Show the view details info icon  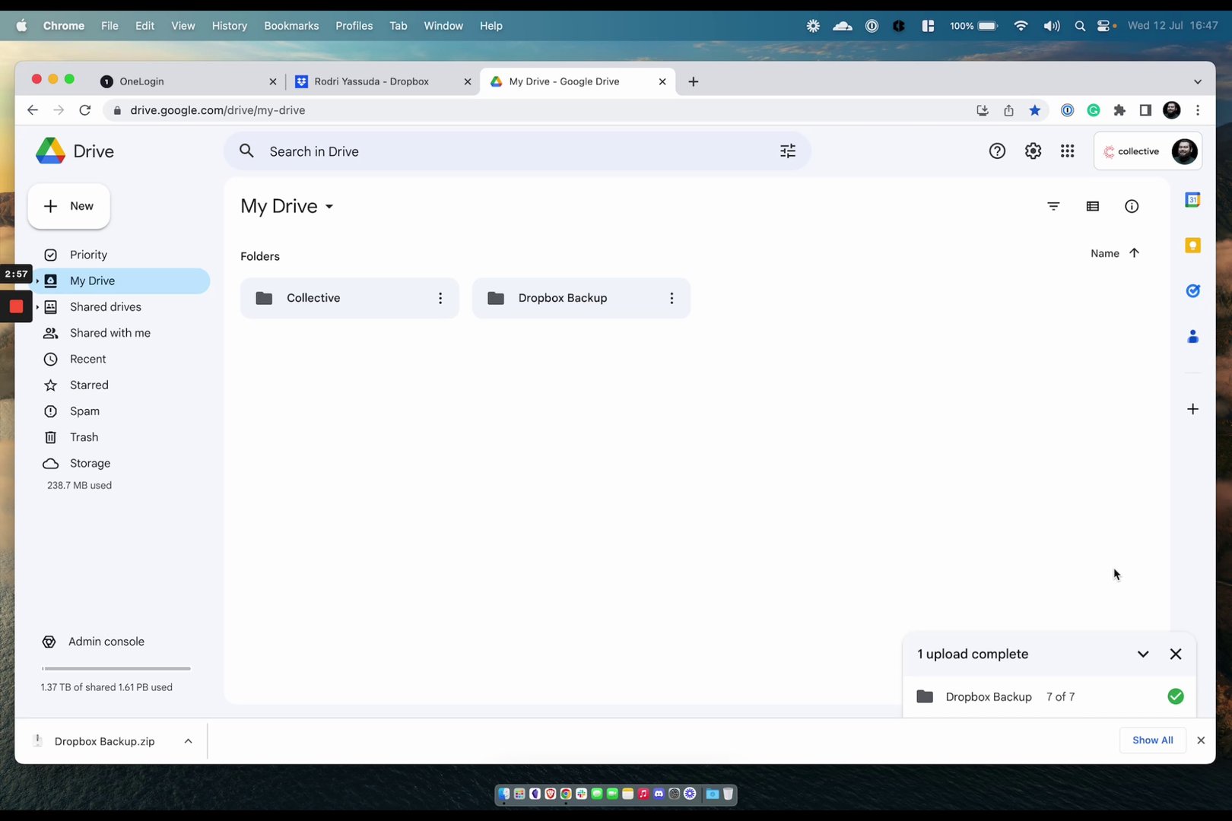pyautogui.click(x=1132, y=206)
